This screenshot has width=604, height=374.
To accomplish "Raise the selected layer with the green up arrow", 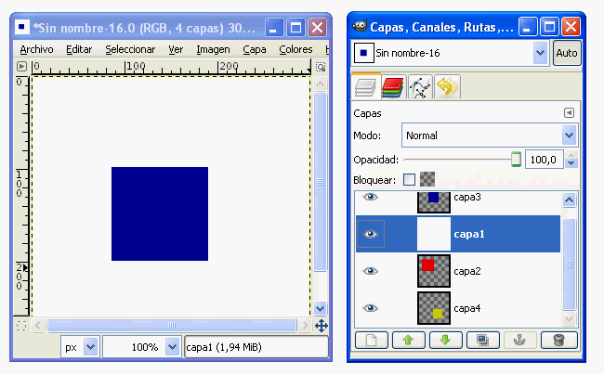I will [x=408, y=341].
